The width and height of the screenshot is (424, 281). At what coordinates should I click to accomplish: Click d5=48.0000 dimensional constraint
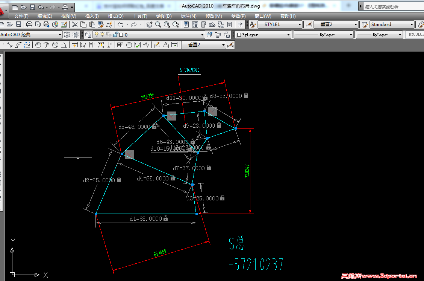pos(135,127)
